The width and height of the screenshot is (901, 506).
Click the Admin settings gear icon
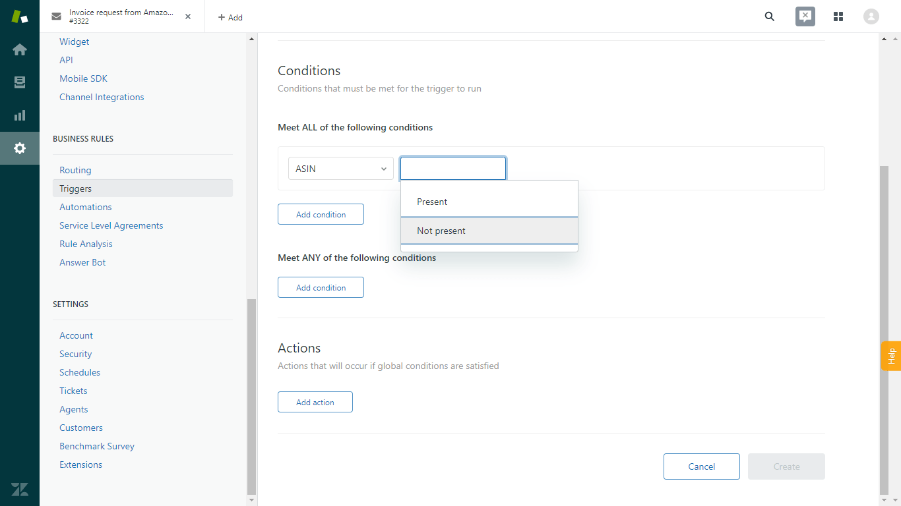[x=19, y=148]
